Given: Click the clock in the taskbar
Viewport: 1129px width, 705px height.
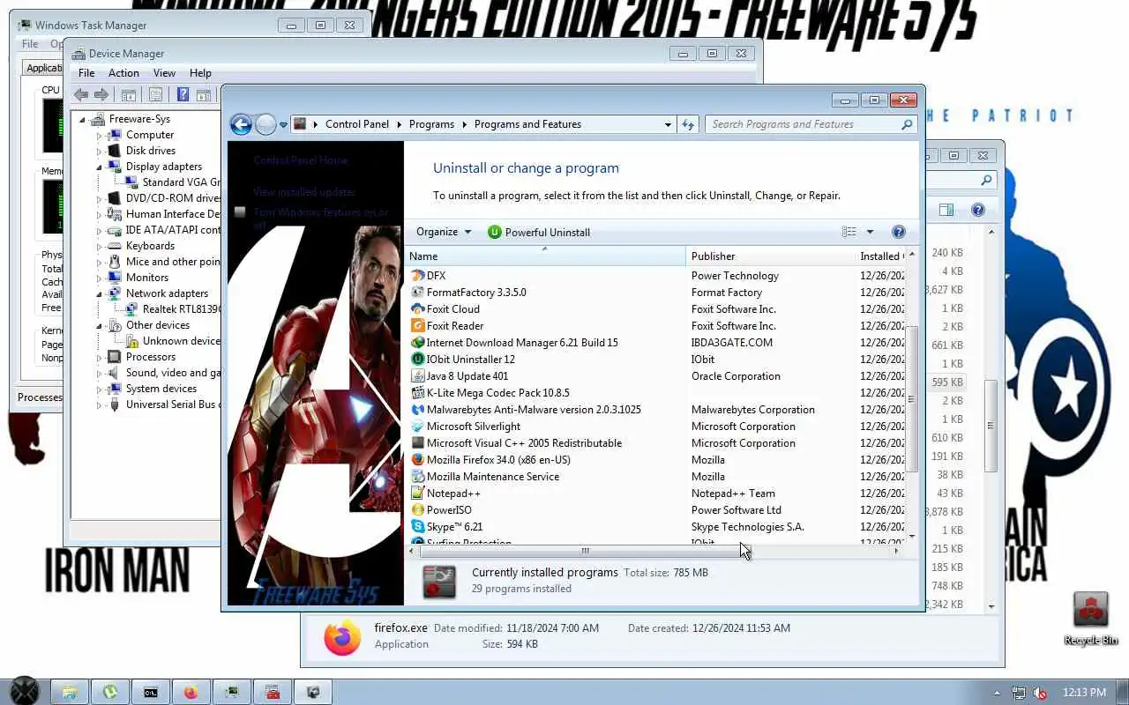Looking at the screenshot, I should point(1084,693).
